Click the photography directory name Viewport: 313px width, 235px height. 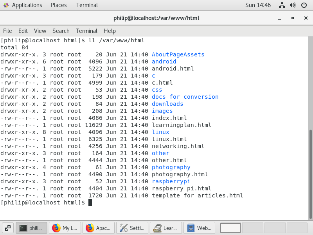pos(171,167)
